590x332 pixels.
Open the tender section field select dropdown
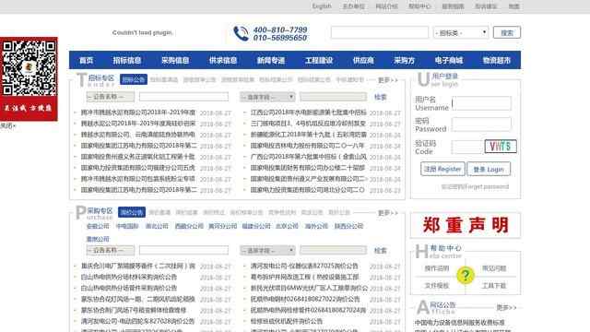tap(267, 97)
